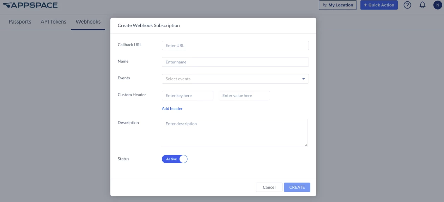Open the user avatar N menu
This screenshot has height=202, width=444.
(437, 5)
